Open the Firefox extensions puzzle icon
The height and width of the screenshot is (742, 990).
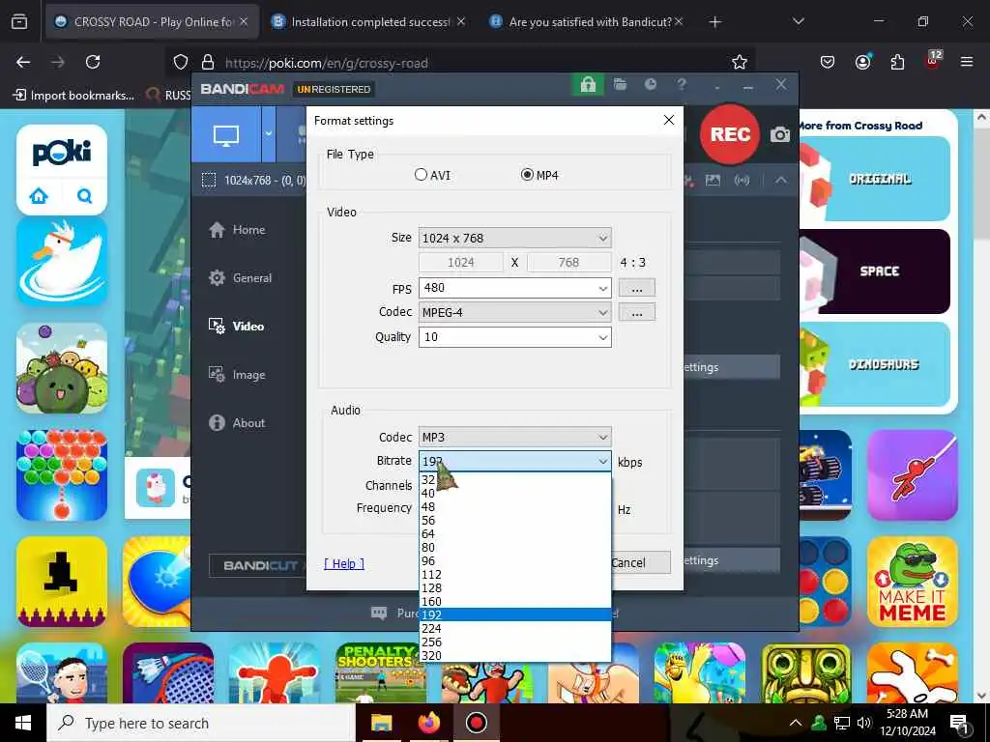click(x=897, y=62)
